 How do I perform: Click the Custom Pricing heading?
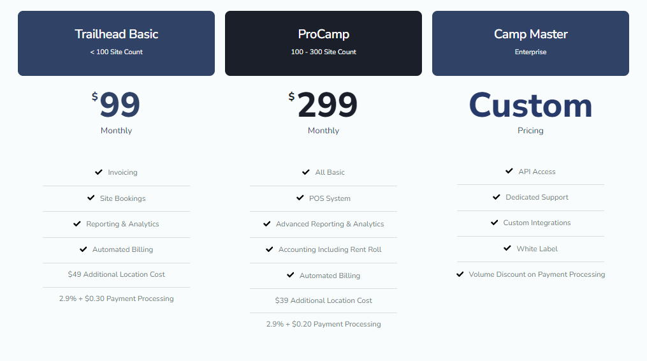(x=530, y=107)
